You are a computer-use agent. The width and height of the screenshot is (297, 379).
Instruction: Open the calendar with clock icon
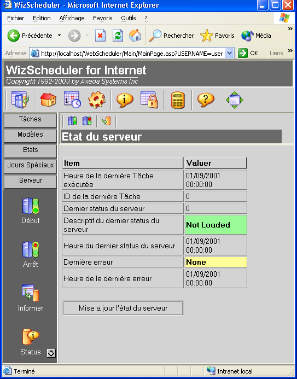pos(72,100)
